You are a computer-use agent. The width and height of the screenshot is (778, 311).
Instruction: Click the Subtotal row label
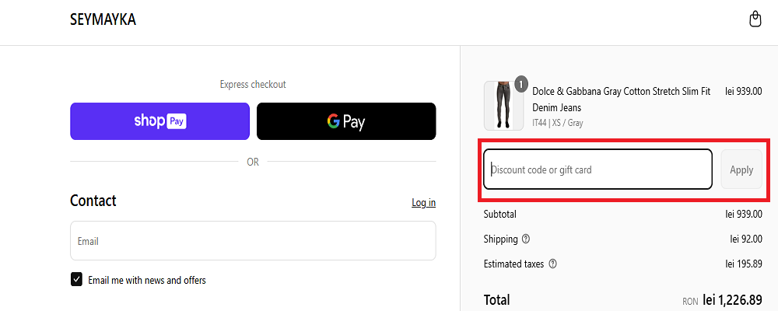(x=499, y=214)
